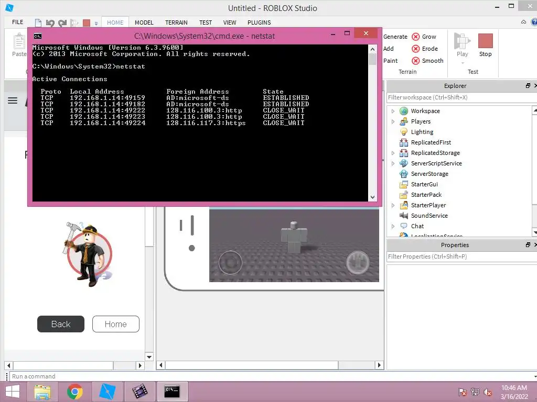Click the Redo arrow icon
This screenshot has width=537, height=402.
pyautogui.click(x=62, y=23)
